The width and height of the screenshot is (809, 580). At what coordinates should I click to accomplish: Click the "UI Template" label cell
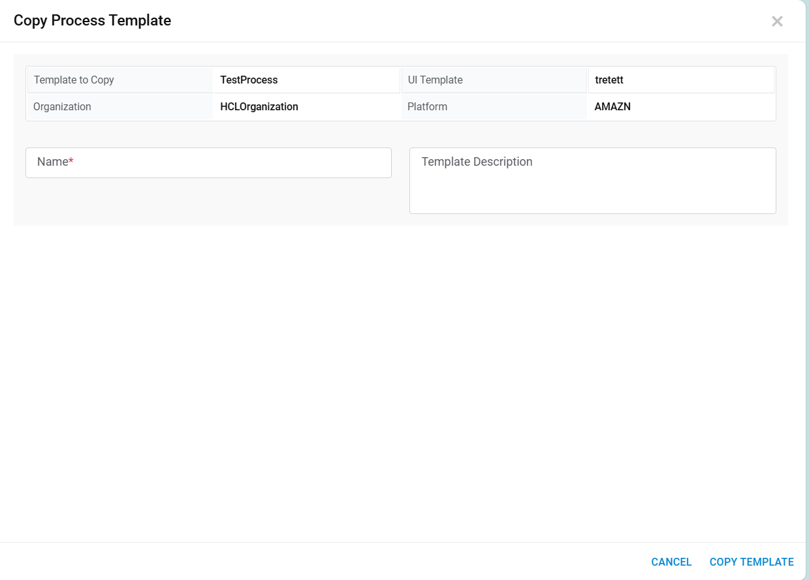point(435,80)
